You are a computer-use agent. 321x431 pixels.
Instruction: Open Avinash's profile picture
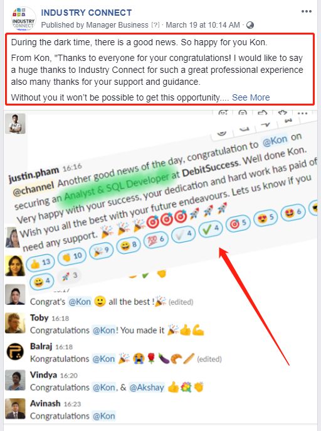coord(15,408)
